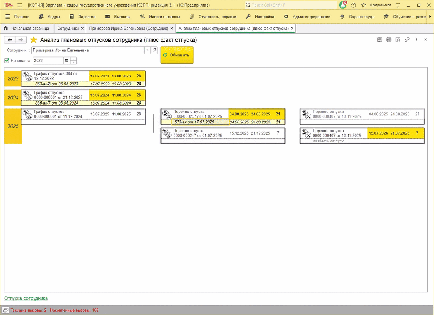Click document icon for График 21.12.2023
Image resolution: width=434 pixels, height=315 pixels.
(27, 95)
